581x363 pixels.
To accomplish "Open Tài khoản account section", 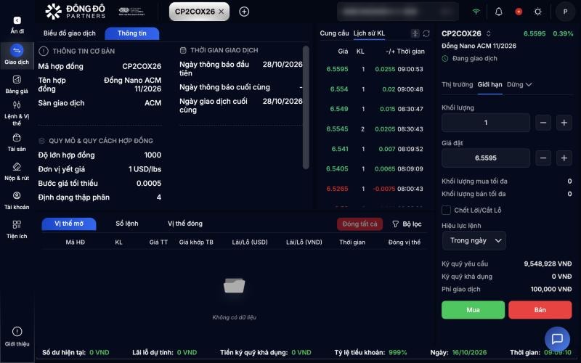I will coord(17,200).
